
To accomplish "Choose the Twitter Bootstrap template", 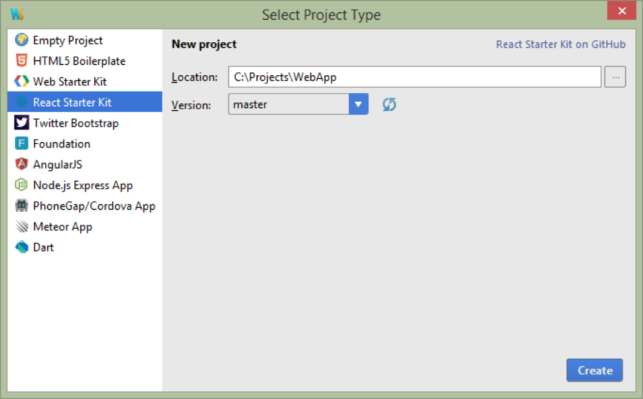I will coord(74,123).
